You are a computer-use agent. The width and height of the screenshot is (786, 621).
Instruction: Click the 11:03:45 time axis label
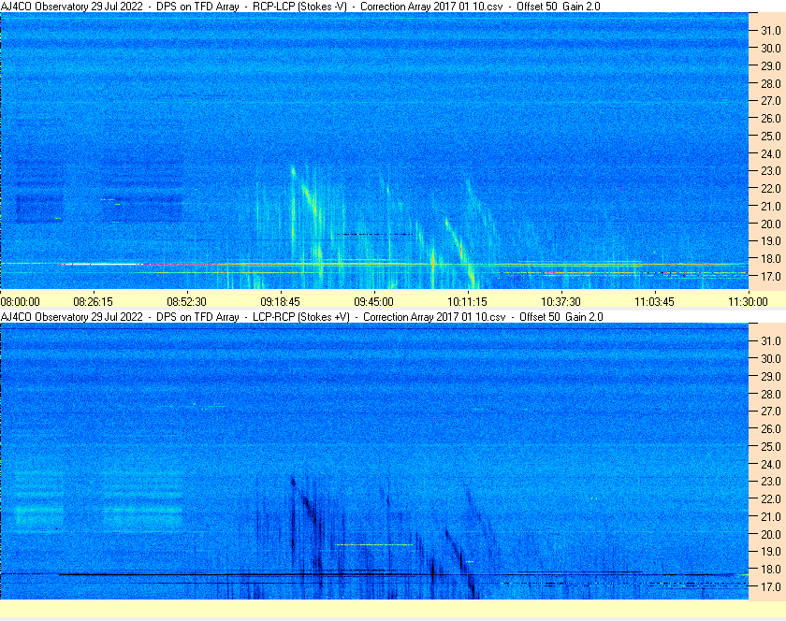(655, 302)
